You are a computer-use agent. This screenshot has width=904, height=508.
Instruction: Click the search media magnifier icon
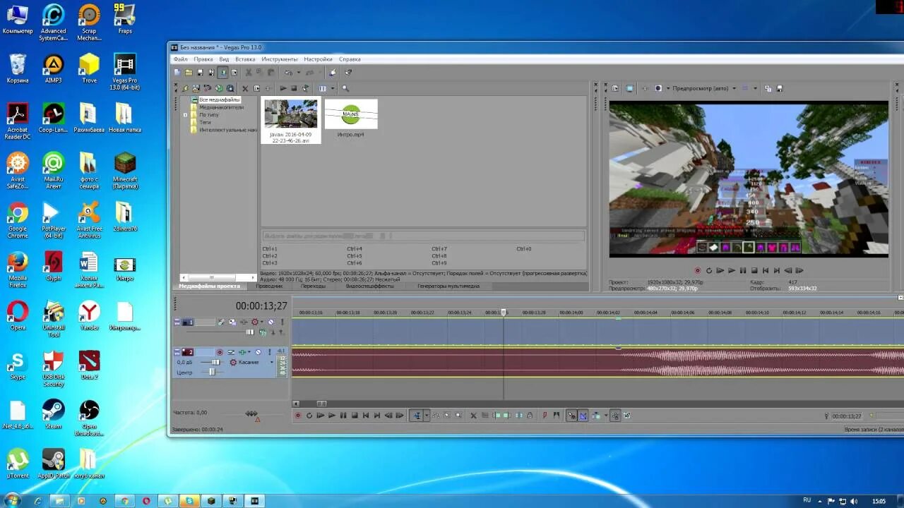[345, 88]
